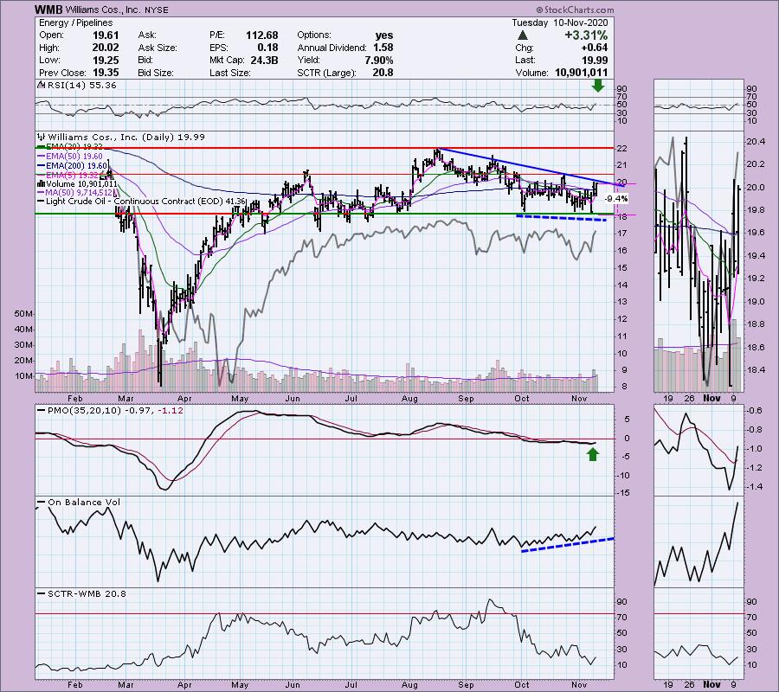Click the Options value 'yes'
The height and width of the screenshot is (692, 779).
click(384, 35)
